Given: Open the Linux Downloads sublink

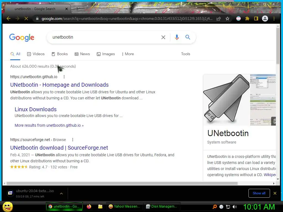Looking at the screenshot, I should [36, 109].
